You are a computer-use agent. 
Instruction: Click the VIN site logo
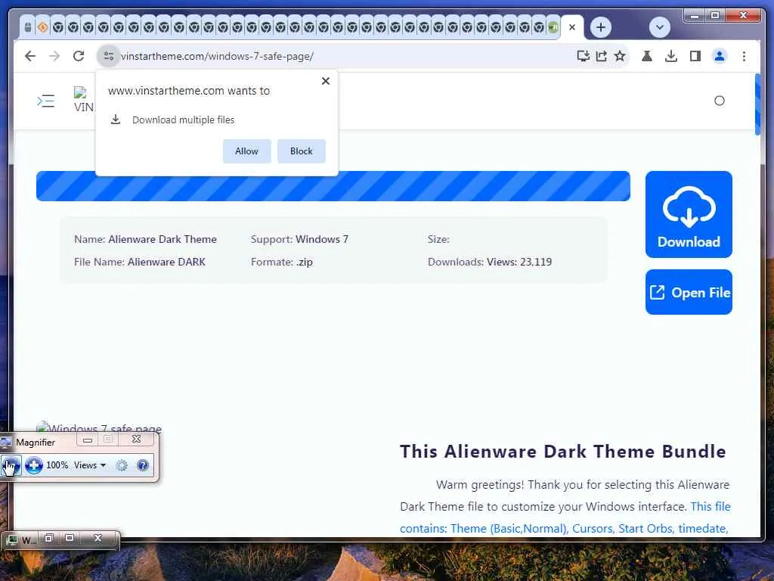83,101
